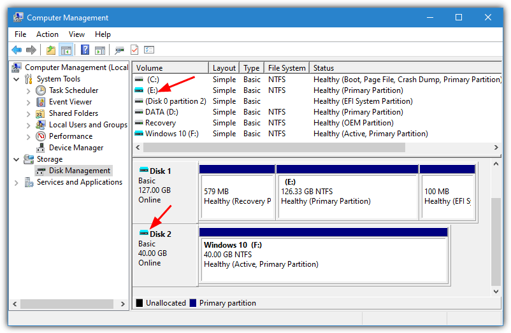Click the disk view scroll down arrow
The image size is (511, 333).
coord(496,292)
